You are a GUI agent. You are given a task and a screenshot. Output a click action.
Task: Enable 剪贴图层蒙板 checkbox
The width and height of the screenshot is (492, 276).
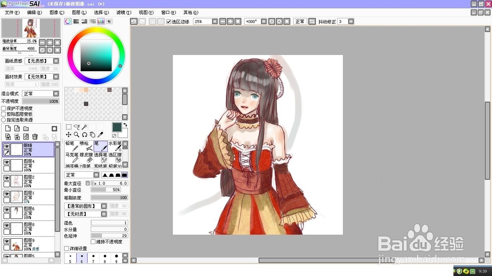coord(4,114)
